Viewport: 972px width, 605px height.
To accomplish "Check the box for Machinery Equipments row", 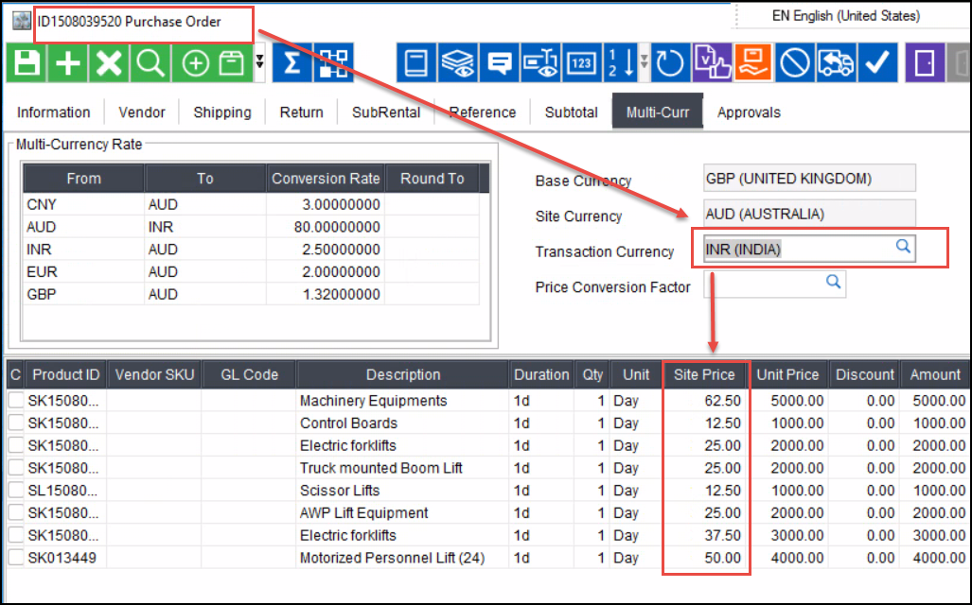I will click(15, 401).
